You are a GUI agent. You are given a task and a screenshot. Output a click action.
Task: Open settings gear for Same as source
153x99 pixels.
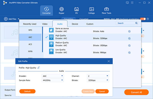coord(129,31)
